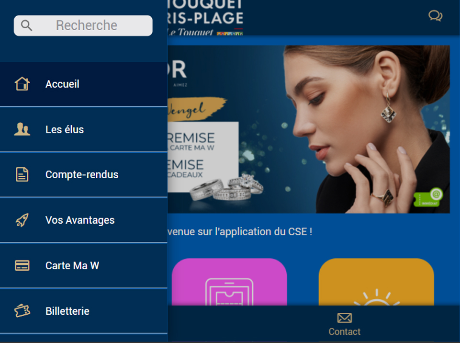Open the Accueil menu entry
This screenshot has width=460, height=343.
click(x=84, y=84)
